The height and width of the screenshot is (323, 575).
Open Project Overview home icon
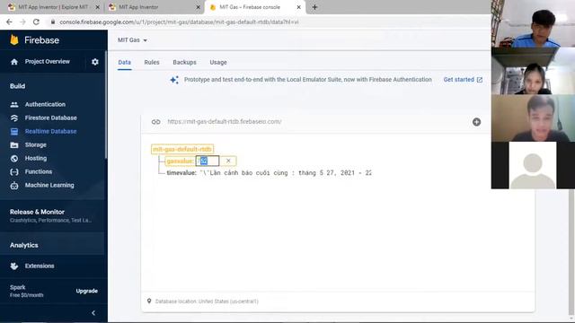pos(14,62)
